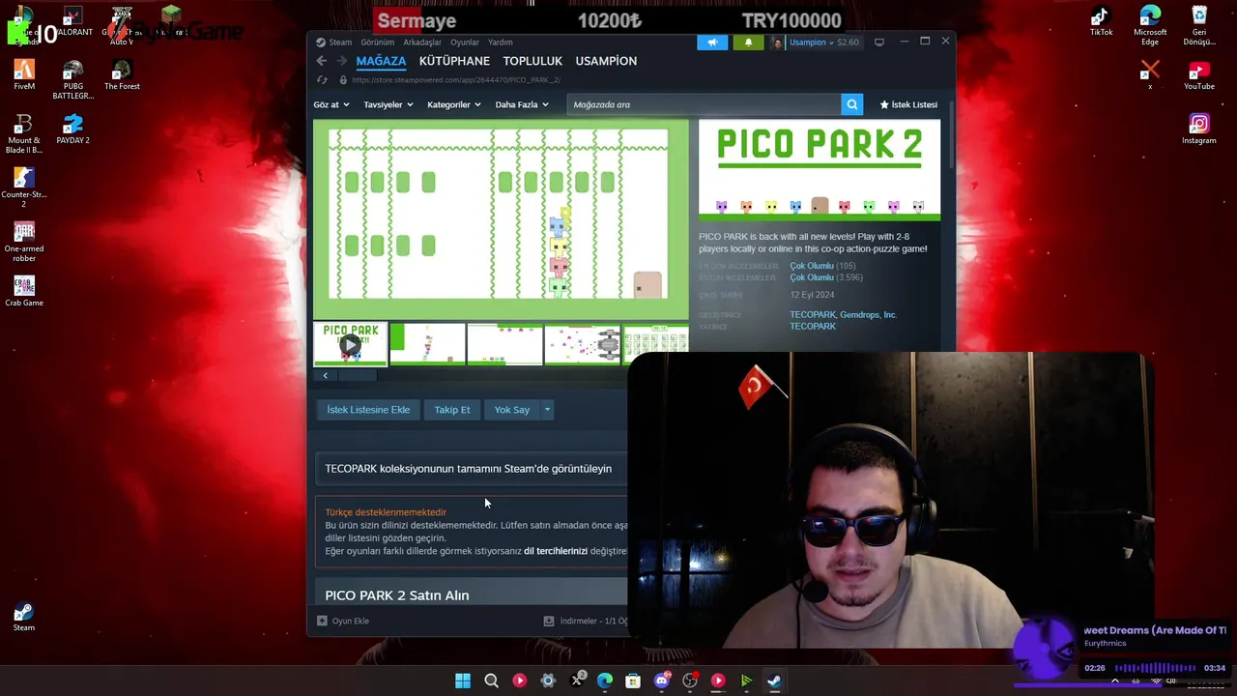Open Oyunlar menu
Image resolution: width=1237 pixels, height=696 pixels.
pos(465,43)
